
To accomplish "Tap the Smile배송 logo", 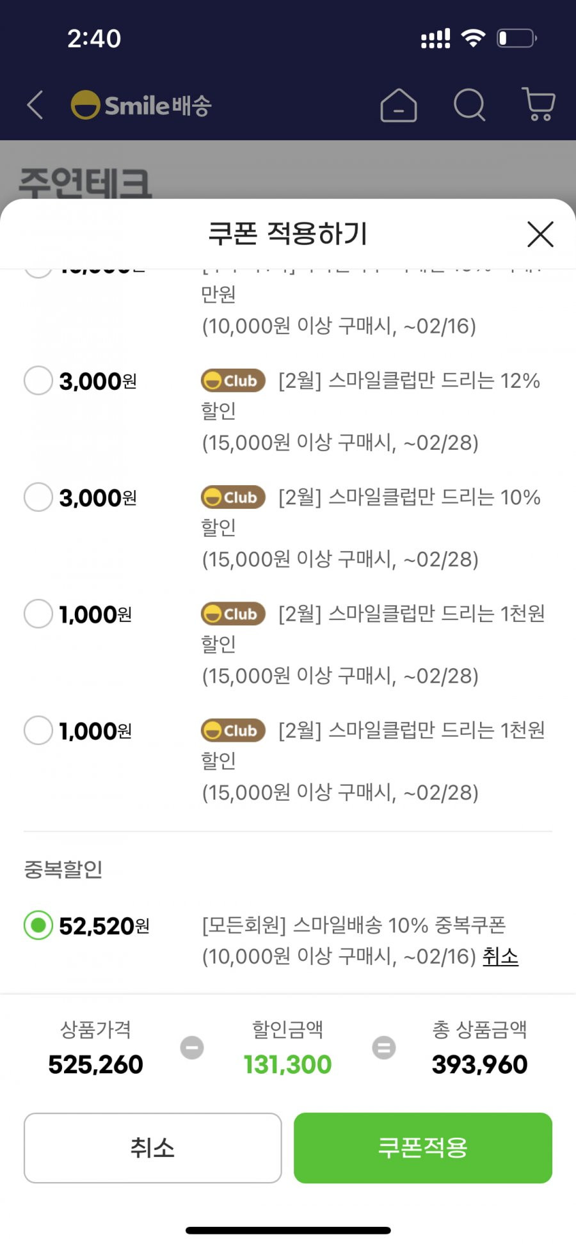I will click(141, 105).
